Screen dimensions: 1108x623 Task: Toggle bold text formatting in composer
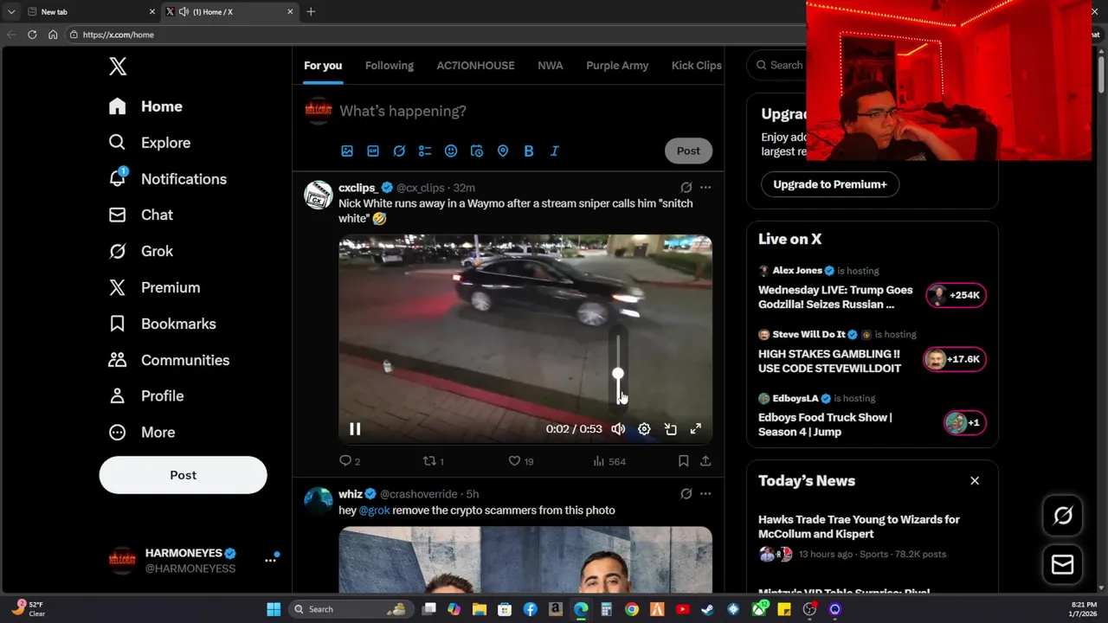529,151
